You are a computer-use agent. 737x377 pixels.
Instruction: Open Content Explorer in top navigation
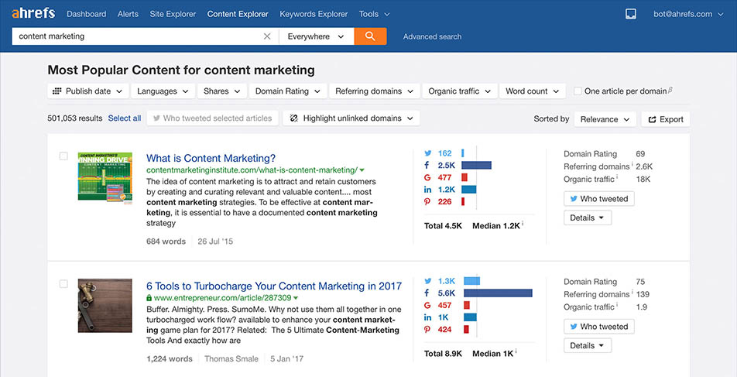pos(238,14)
